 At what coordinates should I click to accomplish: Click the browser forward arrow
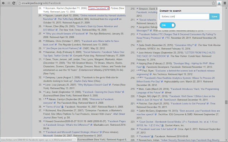tap(9, 3)
